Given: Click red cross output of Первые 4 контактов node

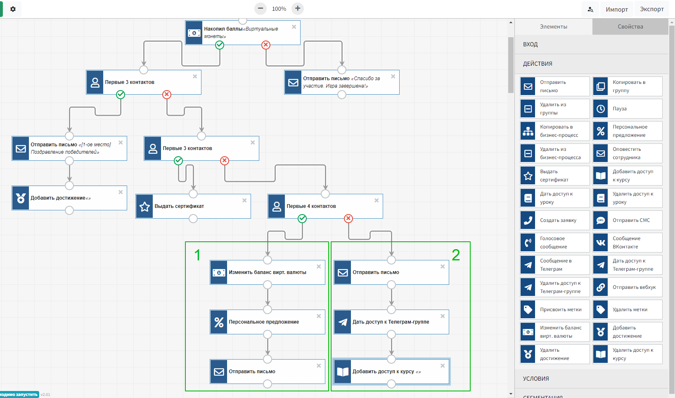Looking at the screenshot, I should coord(348,219).
